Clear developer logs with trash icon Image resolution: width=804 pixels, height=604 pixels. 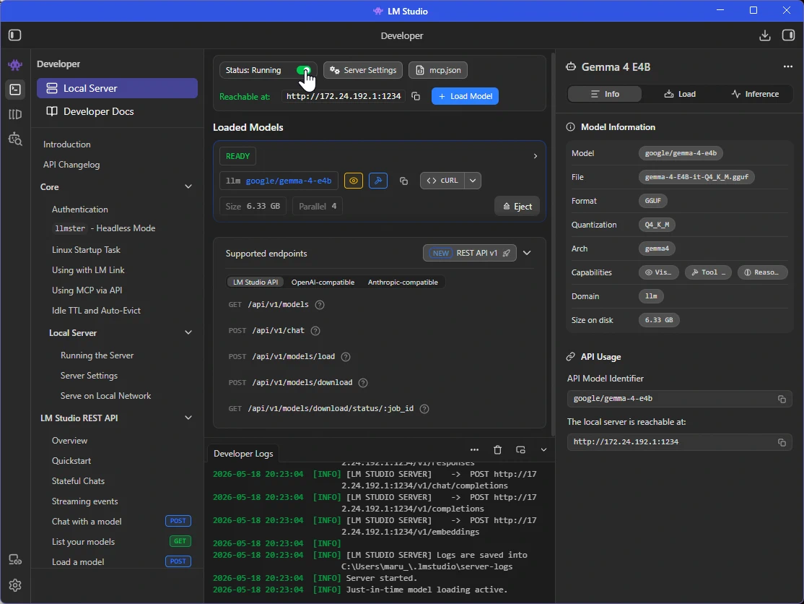(x=497, y=450)
